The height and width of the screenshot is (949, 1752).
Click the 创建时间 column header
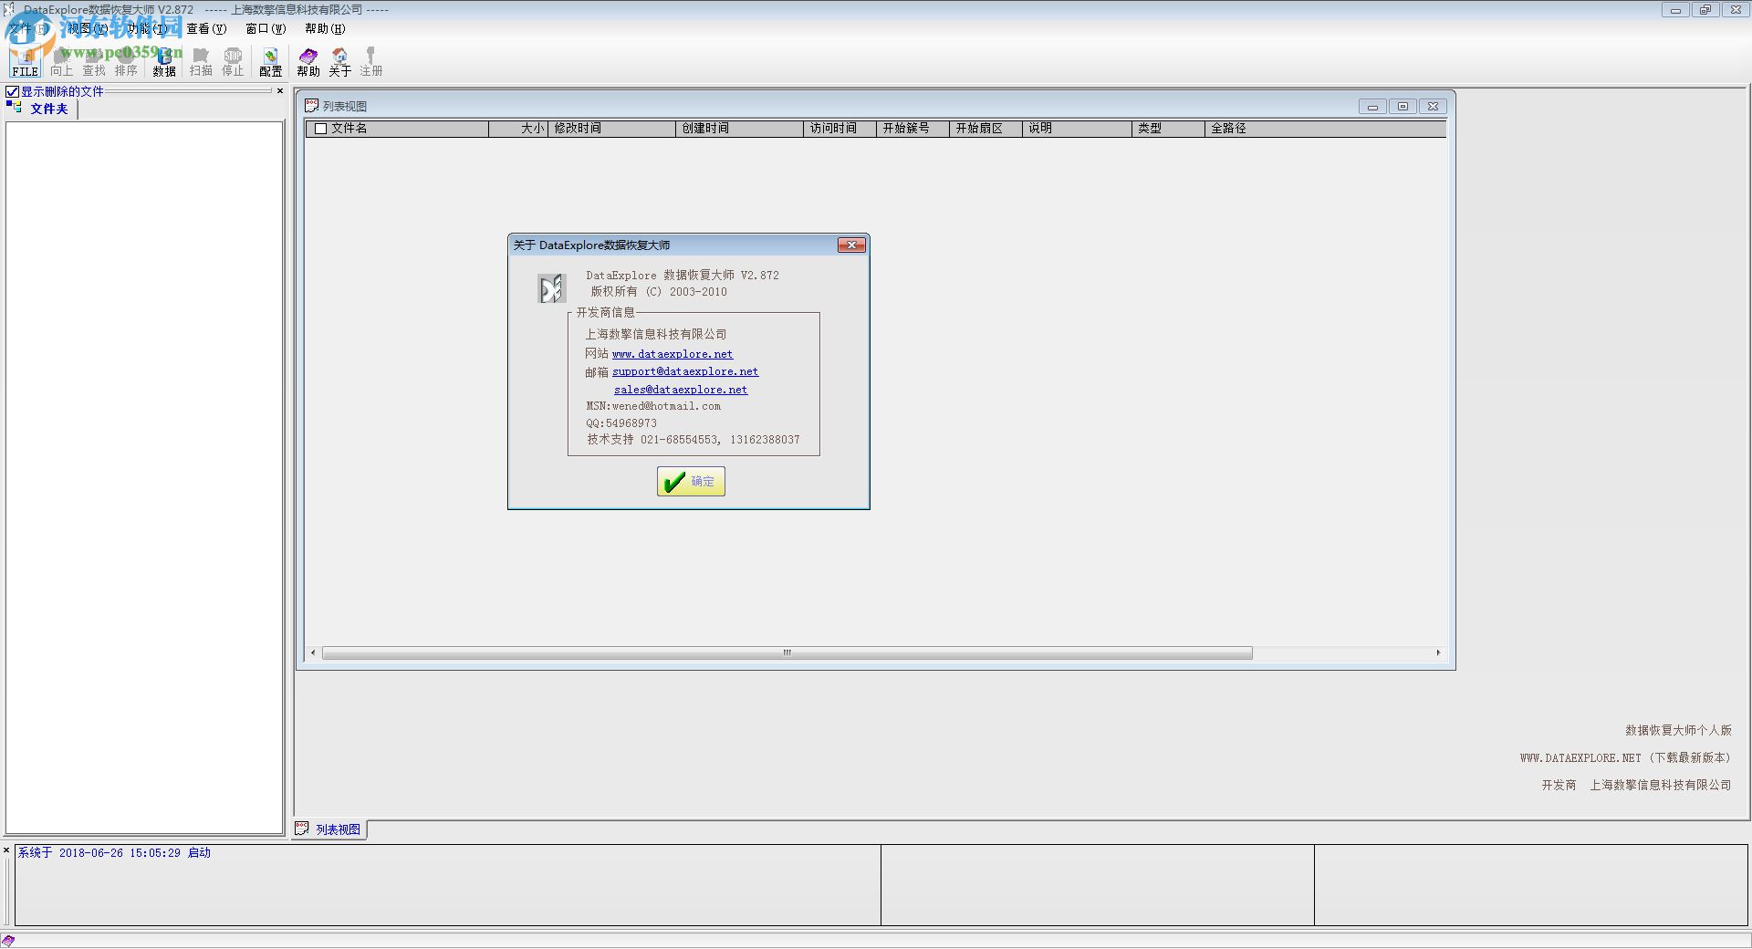[739, 129]
